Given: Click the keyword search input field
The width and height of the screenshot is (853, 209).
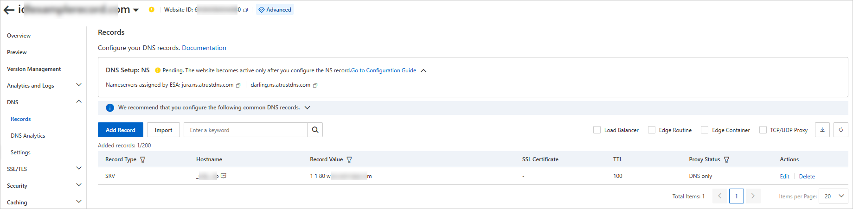Looking at the screenshot, I should 246,130.
